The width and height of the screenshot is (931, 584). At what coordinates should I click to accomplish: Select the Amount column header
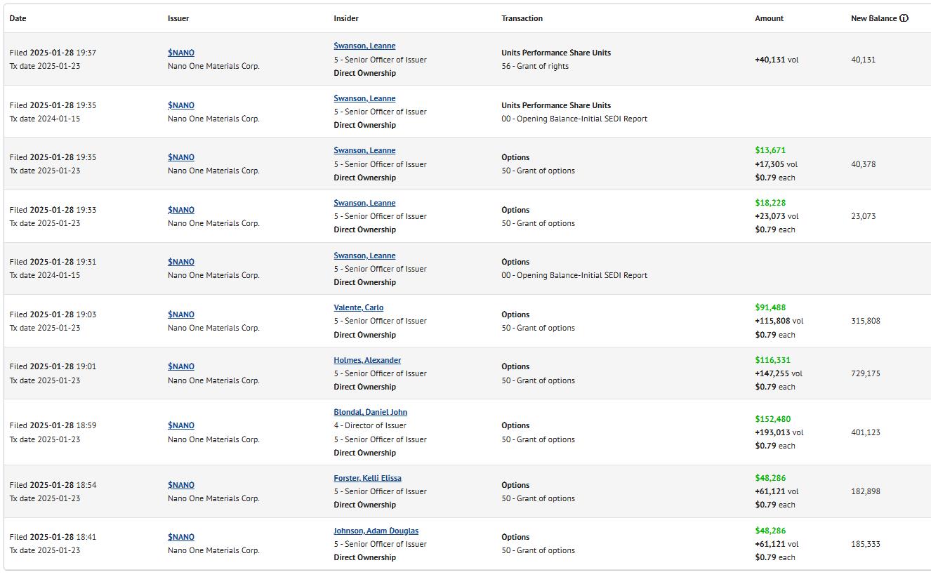[769, 18]
